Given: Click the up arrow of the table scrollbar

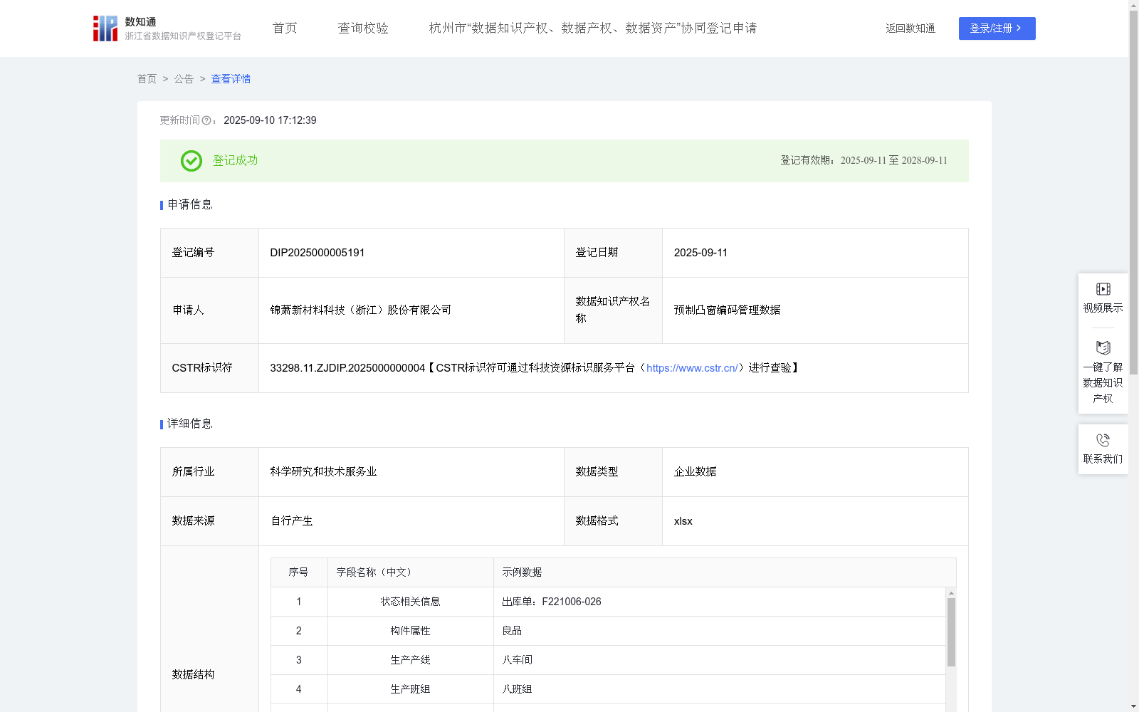Looking at the screenshot, I should pyautogui.click(x=951, y=593).
